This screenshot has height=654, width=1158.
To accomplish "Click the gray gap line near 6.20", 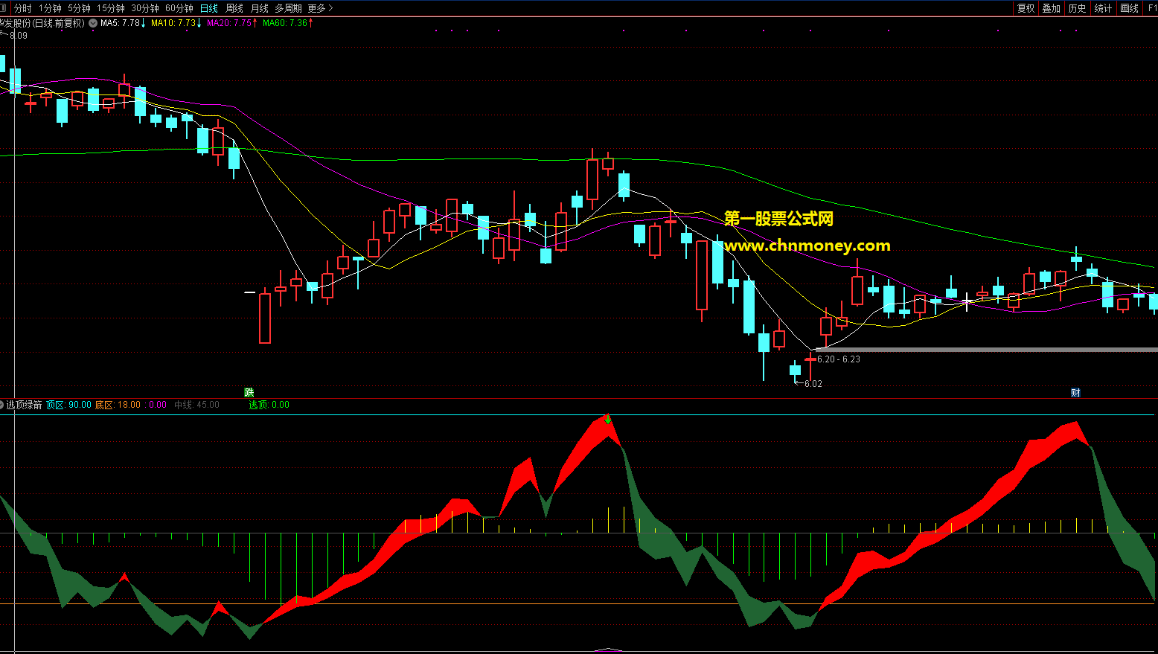I will click(986, 349).
